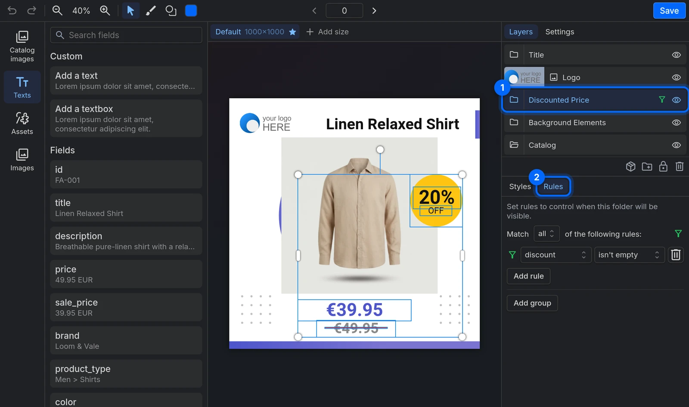Viewport: 689px width, 407px height.
Task: Select the pointer cursor tool
Action: click(130, 11)
